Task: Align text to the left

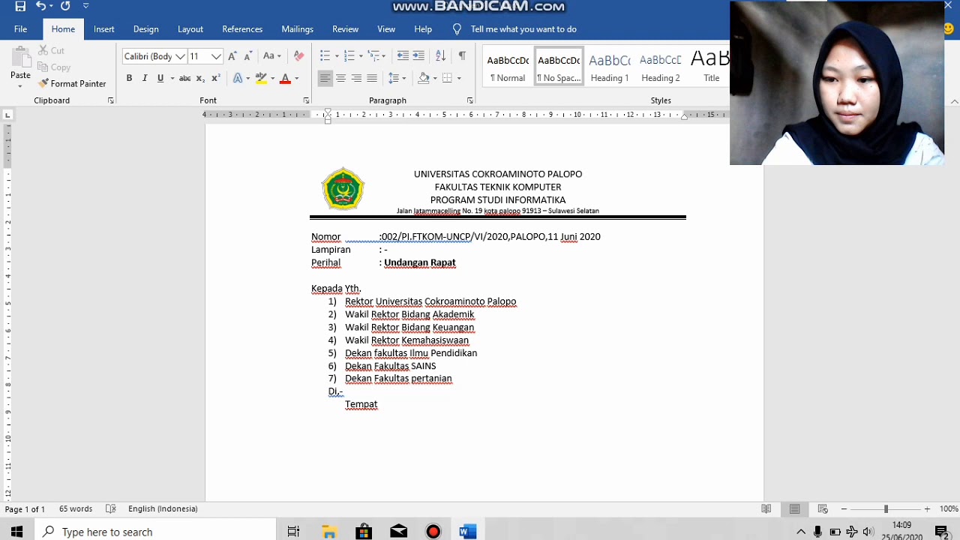Action: 325,78
